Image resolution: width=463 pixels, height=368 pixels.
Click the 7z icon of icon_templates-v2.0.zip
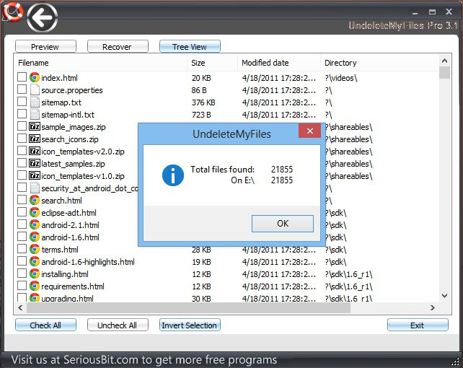click(35, 151)
